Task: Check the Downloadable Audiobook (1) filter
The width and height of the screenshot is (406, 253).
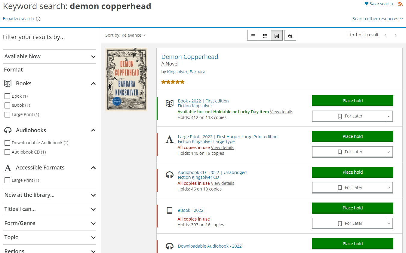Action: click(7, 143)
